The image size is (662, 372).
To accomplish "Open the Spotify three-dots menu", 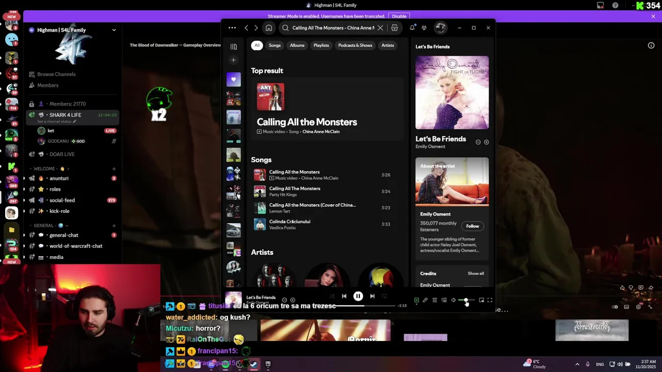I will (232, 28).
